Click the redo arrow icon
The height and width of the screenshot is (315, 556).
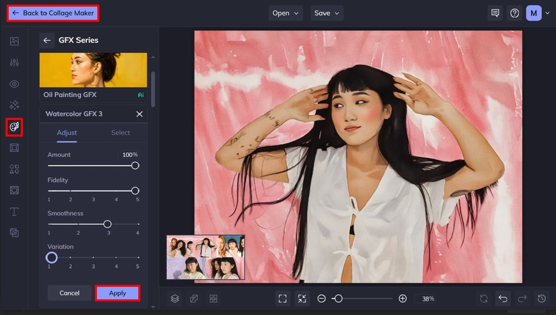pyautogui.click(x=522, y=299)
